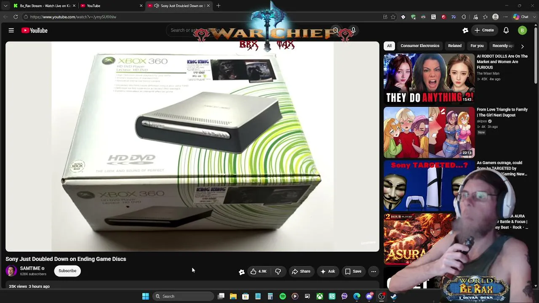539x303 pixels.
Task: Click the Create button in YouTube header
Action: [484, 30]
